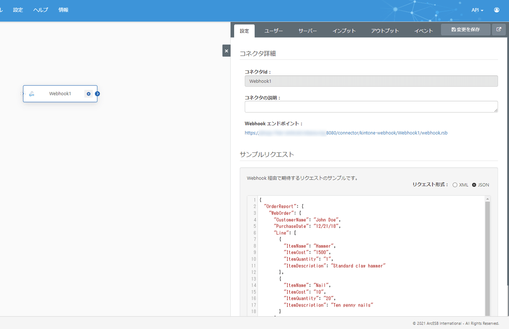Click the コネクタId field Webhook1

(x=371, y=81)
